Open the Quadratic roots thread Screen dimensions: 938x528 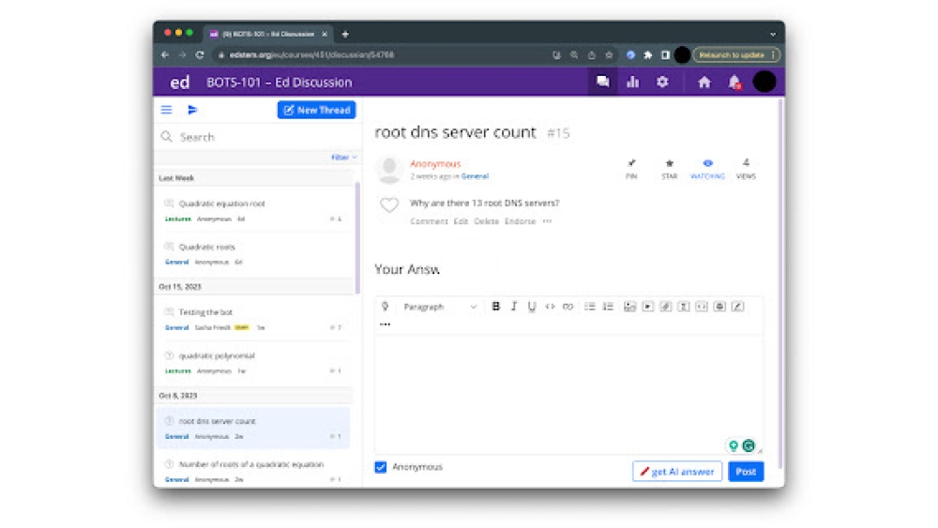pos(253,253)
